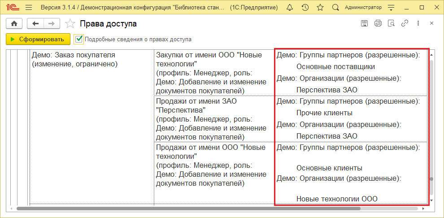This screenshot has width=444, height=218.
Task: Toggle Подробные сведения о правах доступа checkbox
Action: pos(79,39)
